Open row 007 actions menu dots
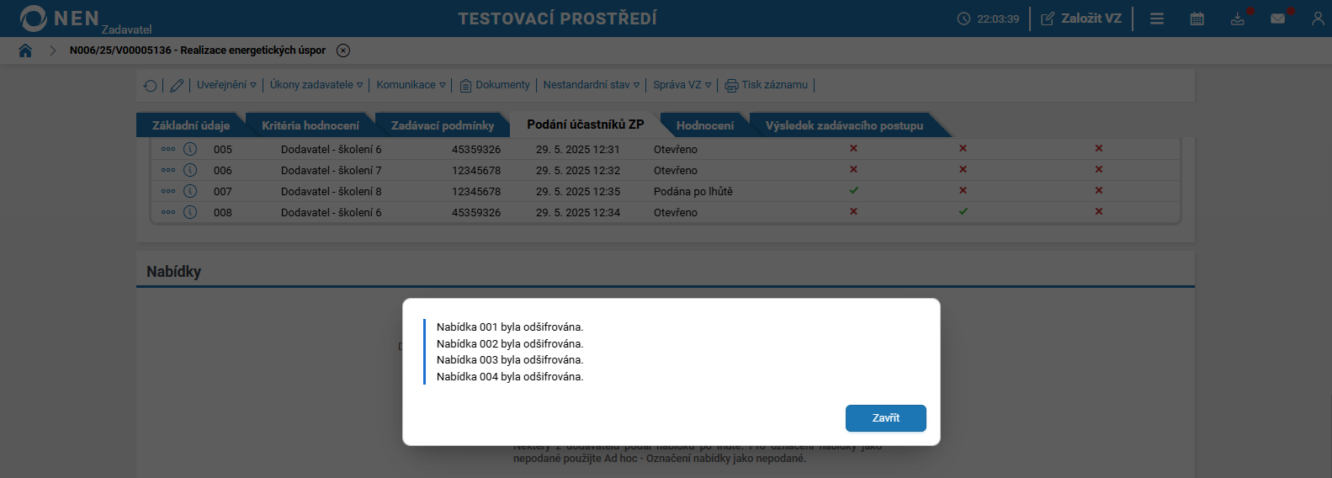Image resolution: width=1332 pixels, height=478 pixels. [x=168, y=191]
